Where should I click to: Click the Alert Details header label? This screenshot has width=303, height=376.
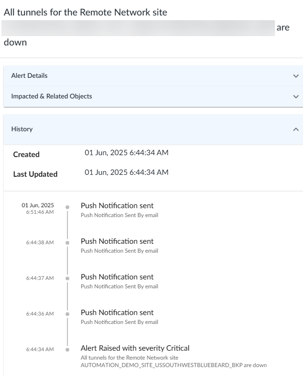(29, 75)
